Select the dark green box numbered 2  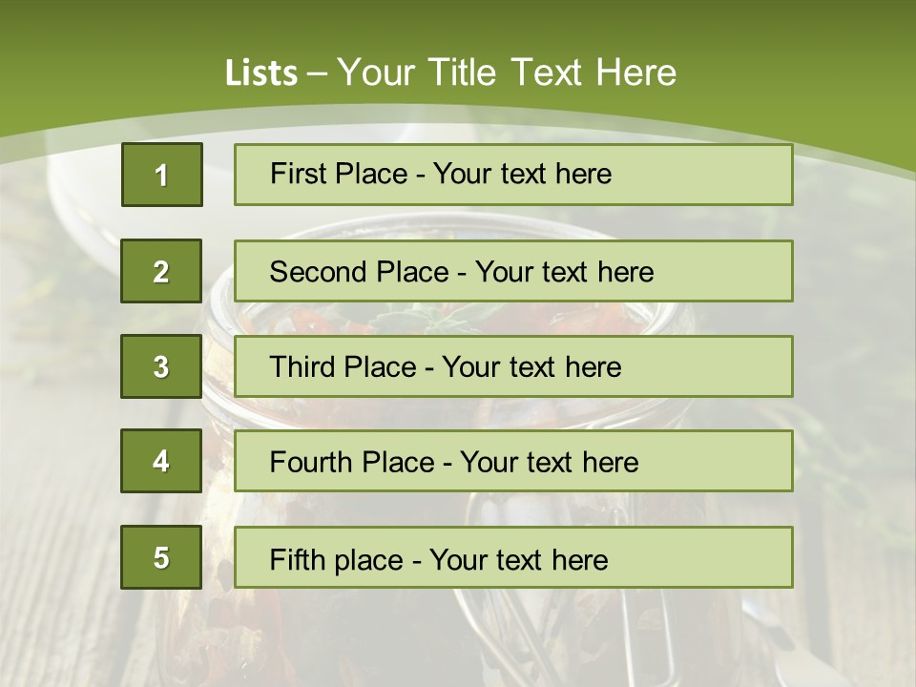[161, 271]
